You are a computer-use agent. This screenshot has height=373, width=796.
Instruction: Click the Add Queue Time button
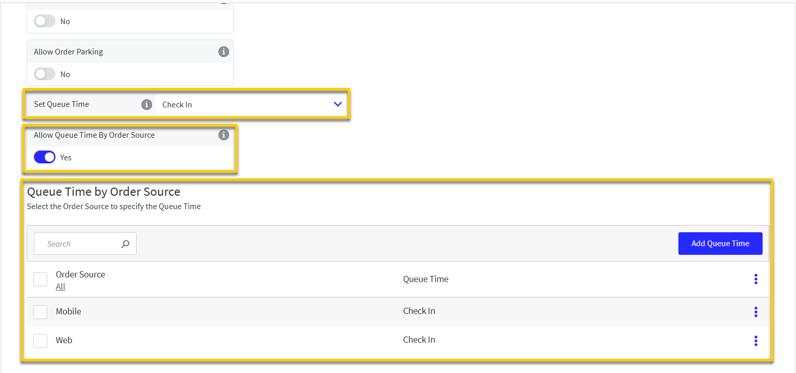tap(720, 244)
